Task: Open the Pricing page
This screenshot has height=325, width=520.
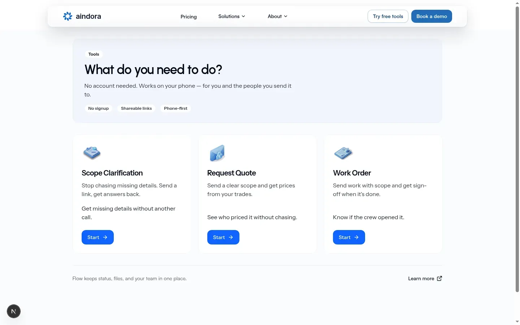Action: [188, 17]
